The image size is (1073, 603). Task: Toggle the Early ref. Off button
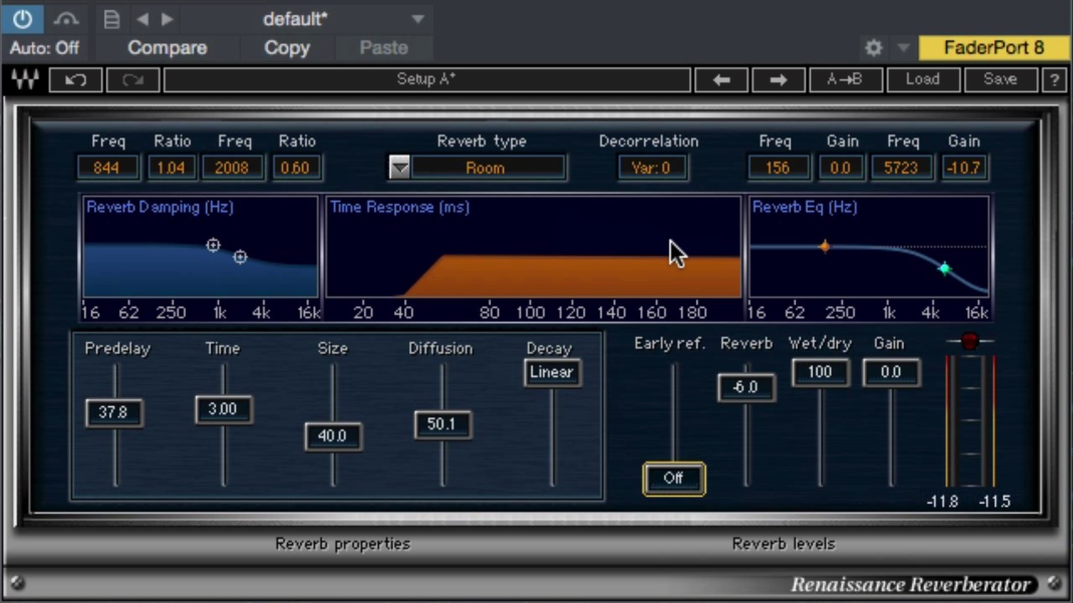674,478
